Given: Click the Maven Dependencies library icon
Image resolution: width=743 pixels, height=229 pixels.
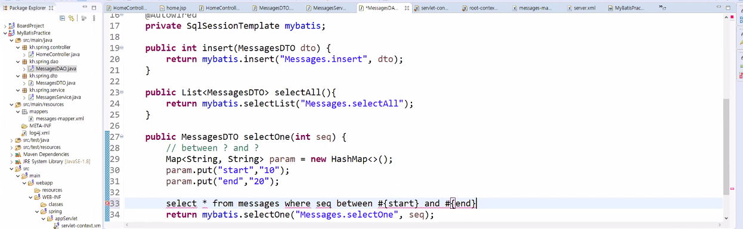Looking at the screenshot, I should (18, 155).
